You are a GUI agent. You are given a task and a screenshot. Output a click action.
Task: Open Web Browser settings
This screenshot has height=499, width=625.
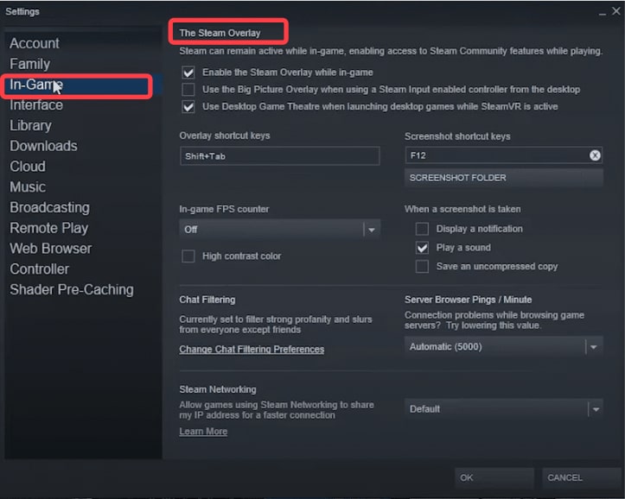pyautogui.click(x=51, y=249)
